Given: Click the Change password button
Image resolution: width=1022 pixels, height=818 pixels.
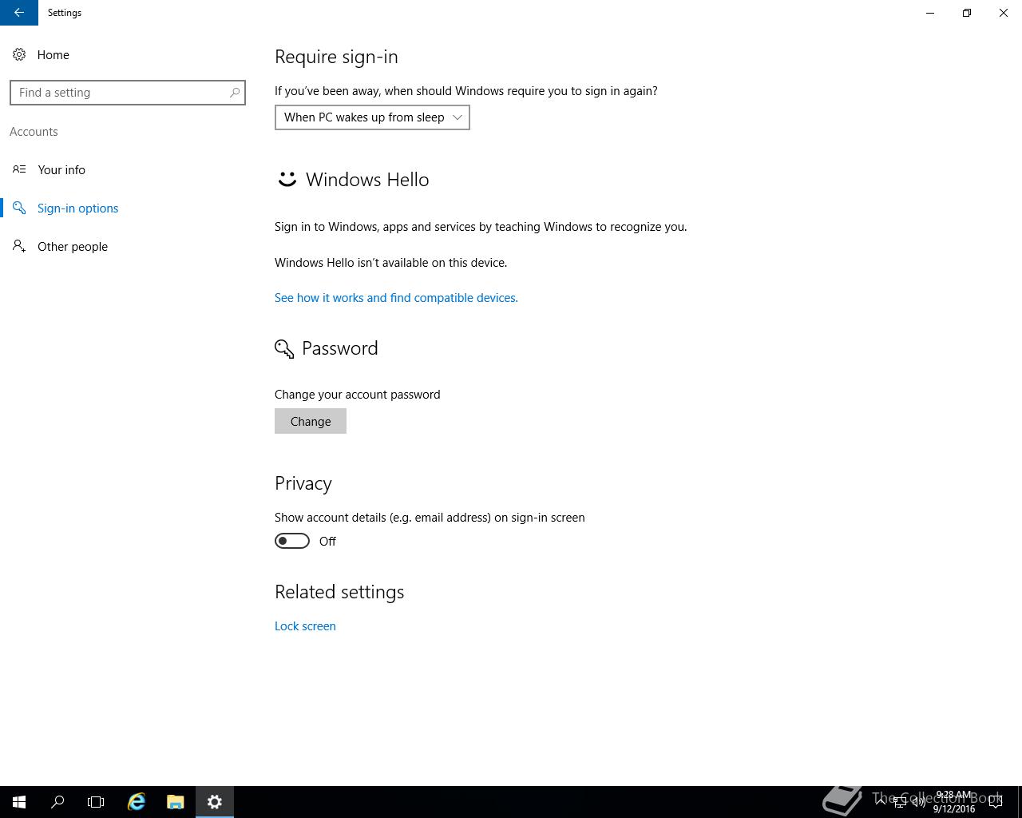Looking at the screenshot, I should pyautogui.click(x=311, y=421).
